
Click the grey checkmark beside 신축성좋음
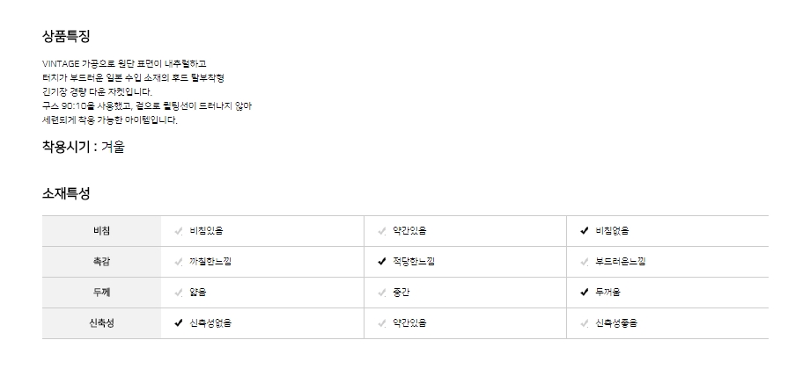click(584, 323)
